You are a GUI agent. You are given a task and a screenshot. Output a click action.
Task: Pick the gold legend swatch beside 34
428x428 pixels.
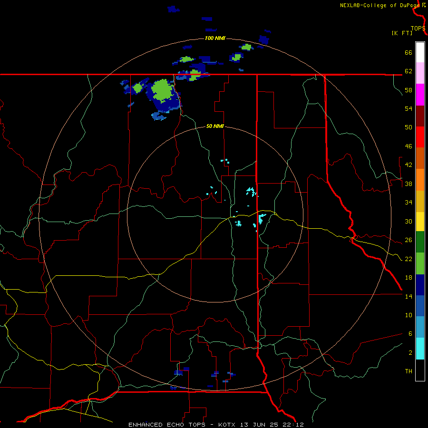pos(420,201)
